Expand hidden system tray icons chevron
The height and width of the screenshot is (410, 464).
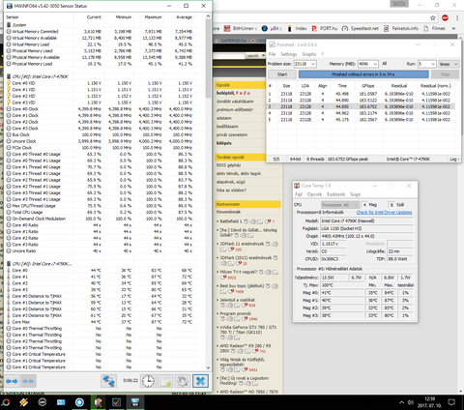click(401, 402)
